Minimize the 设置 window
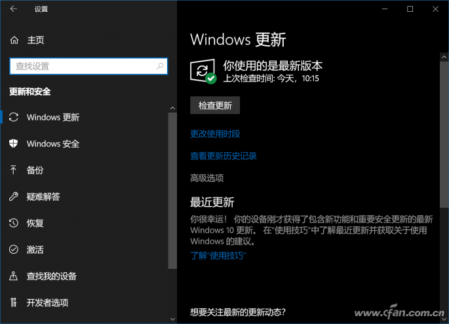449x324 pixels. (385, 9)
